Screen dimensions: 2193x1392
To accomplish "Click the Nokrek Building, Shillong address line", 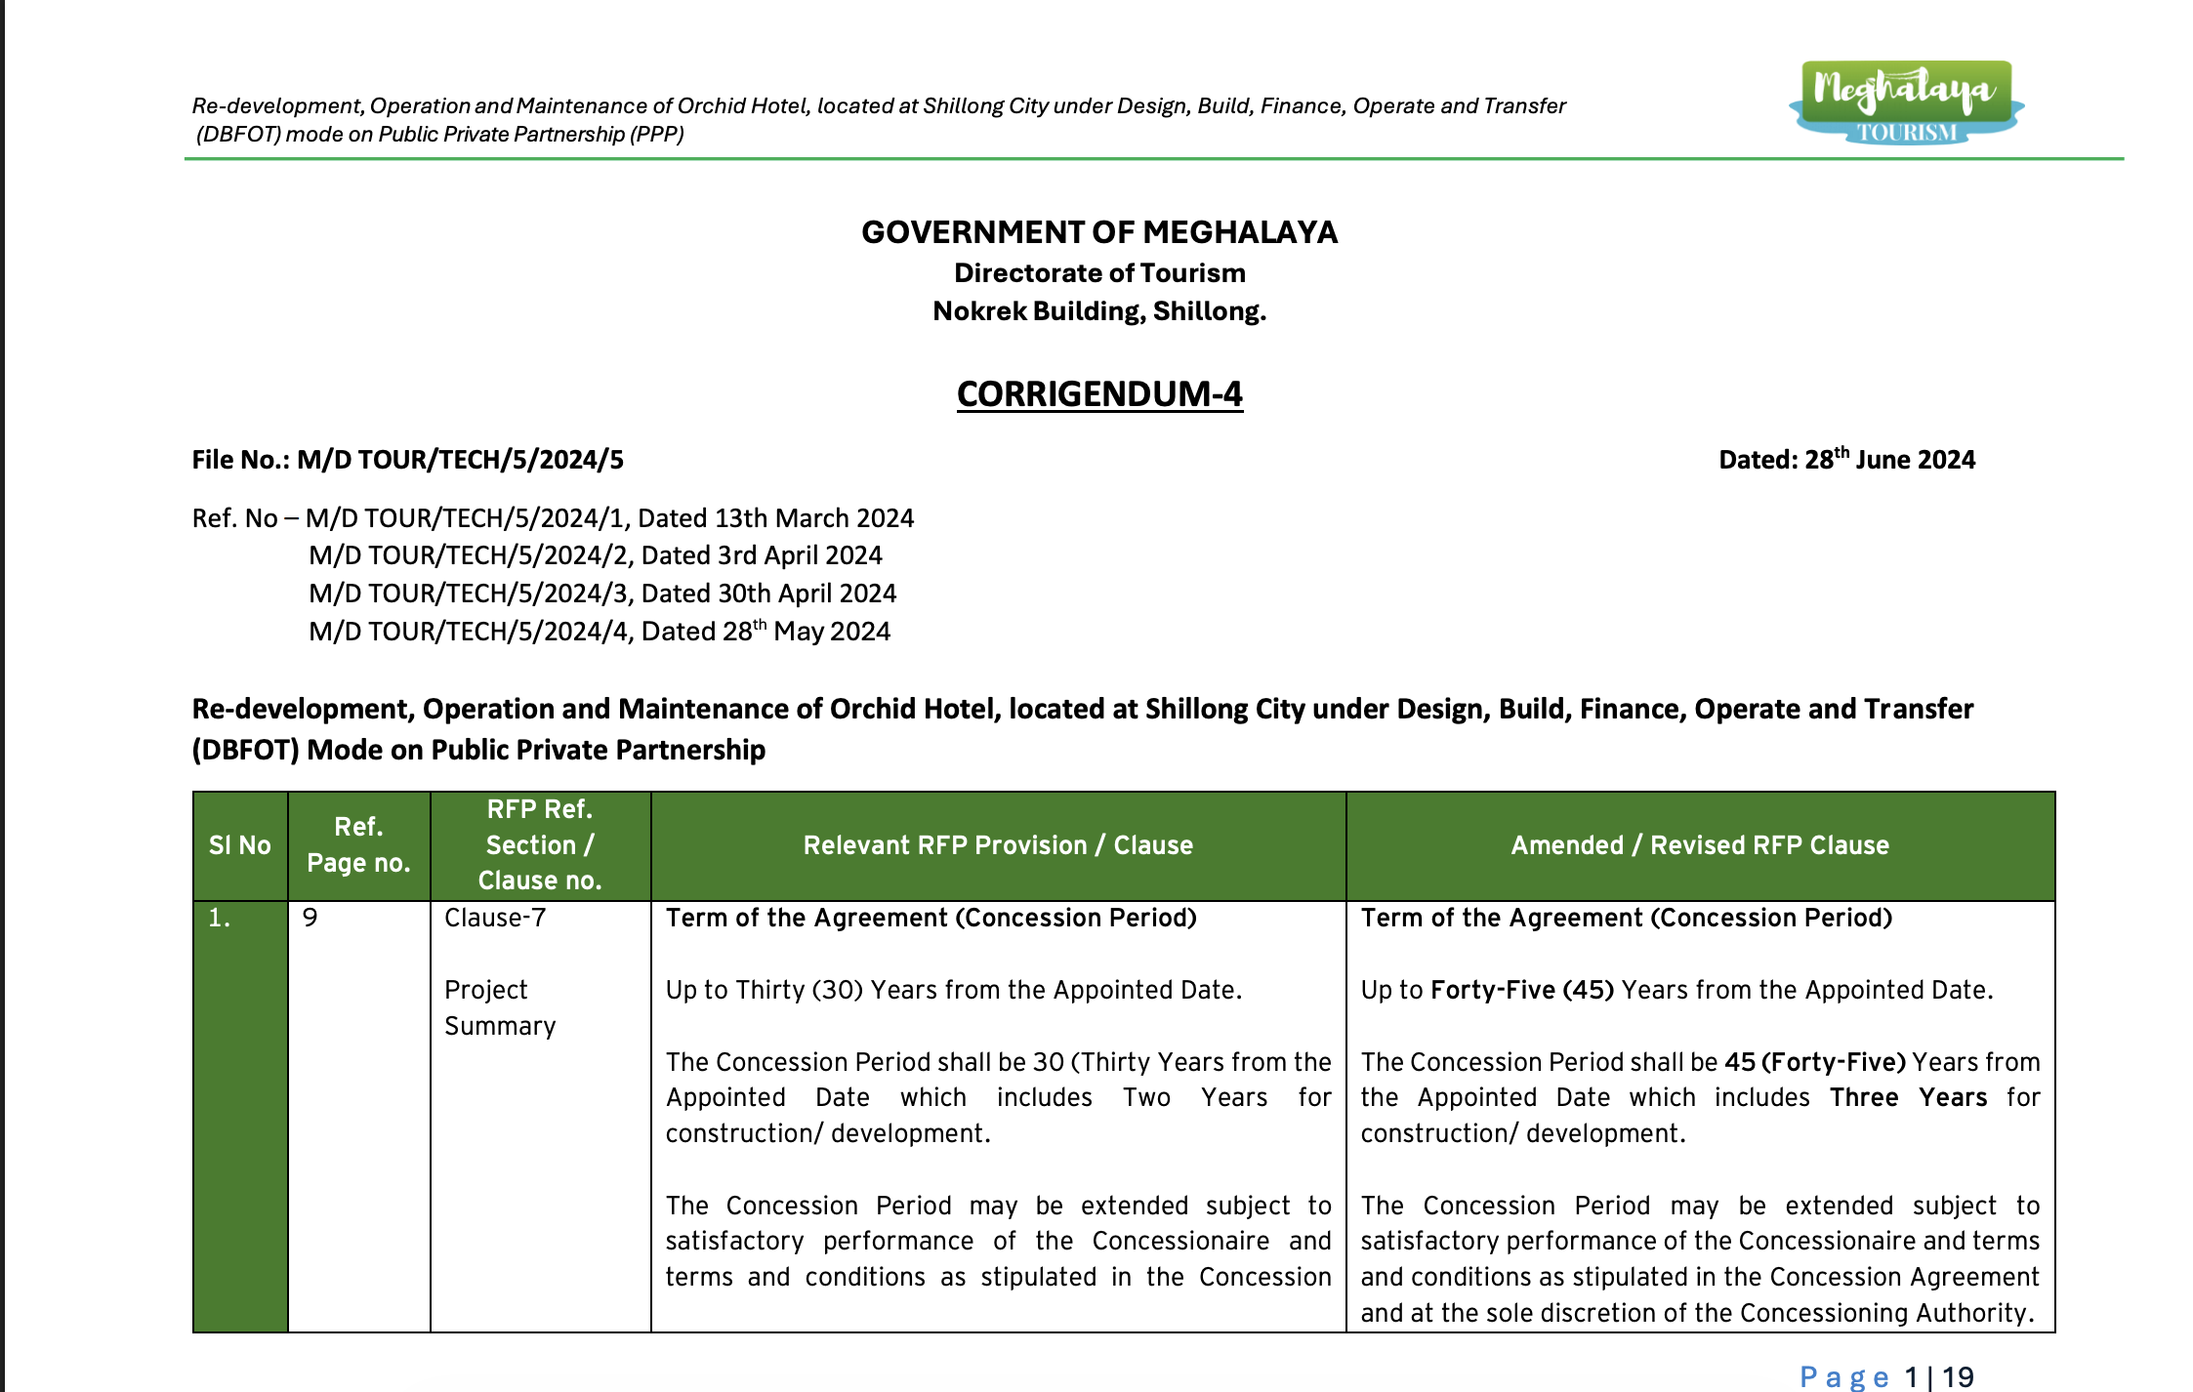I will tap(1099, 311).
